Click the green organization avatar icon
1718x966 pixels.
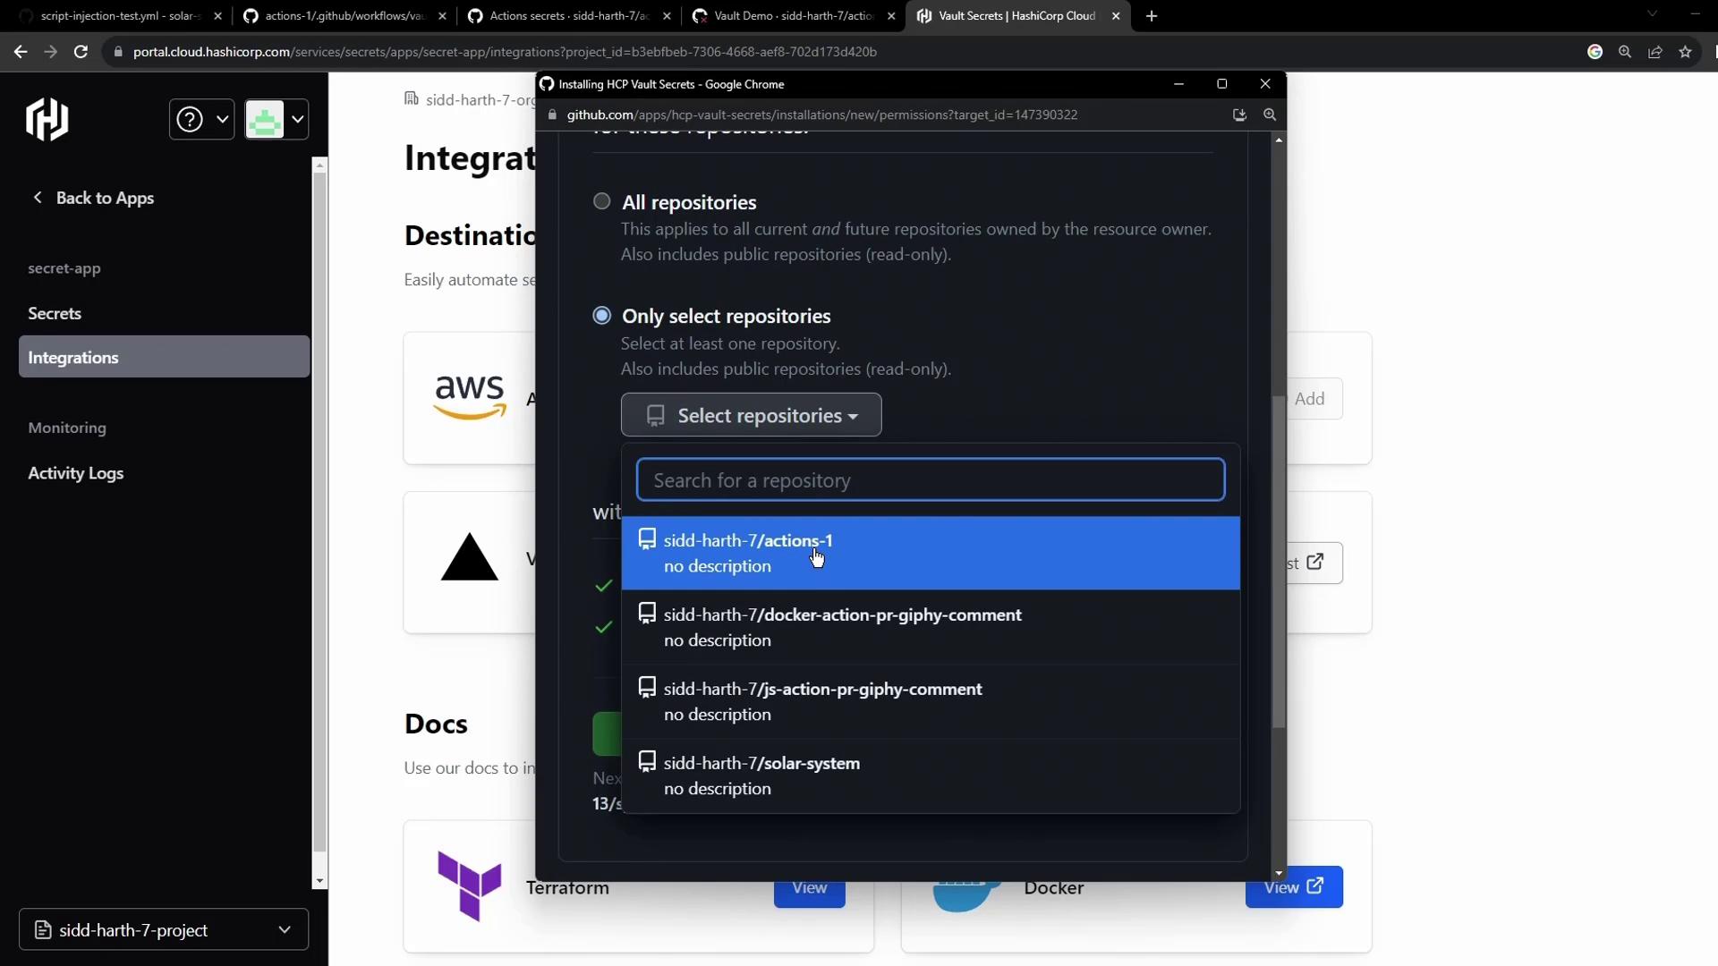(265, 119)
